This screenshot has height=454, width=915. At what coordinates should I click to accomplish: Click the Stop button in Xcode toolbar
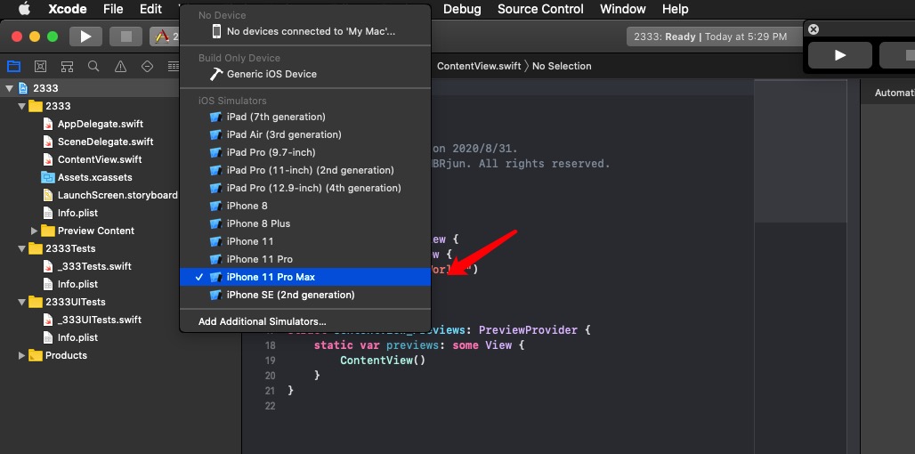[126, 36]
